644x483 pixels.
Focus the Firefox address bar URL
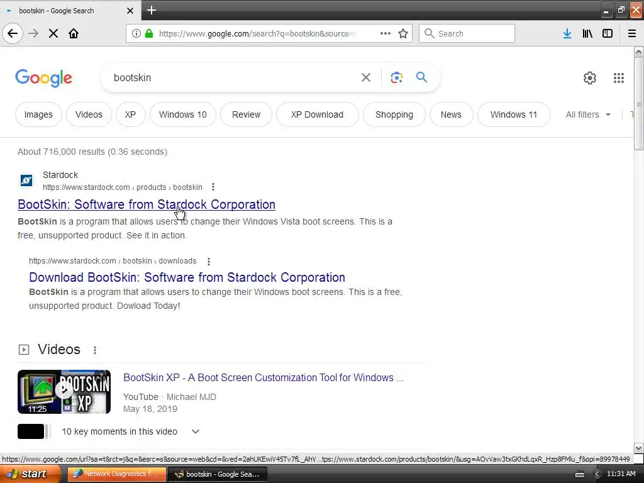pyautogui.click(x=257, y=34)
